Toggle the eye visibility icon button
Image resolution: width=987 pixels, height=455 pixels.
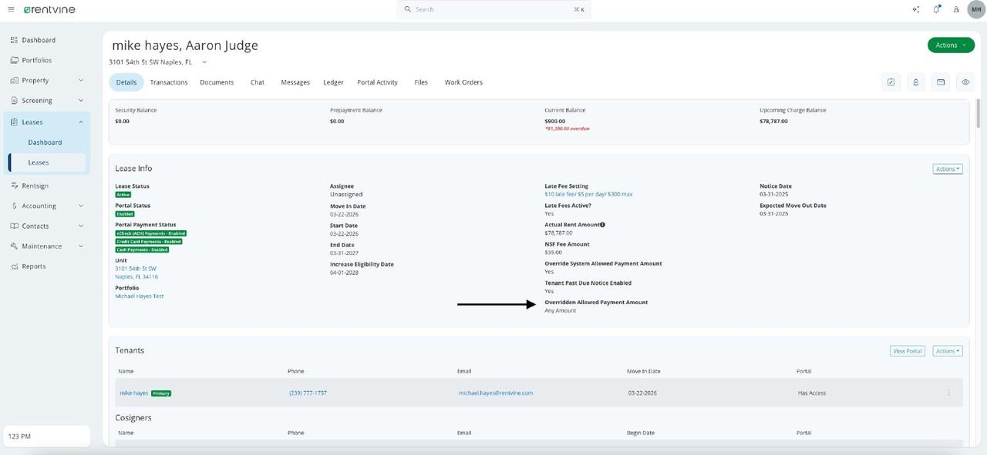point(965,82)
